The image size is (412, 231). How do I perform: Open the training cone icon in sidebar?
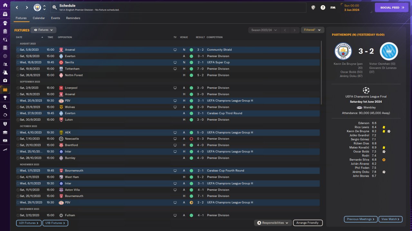(5, 72)
